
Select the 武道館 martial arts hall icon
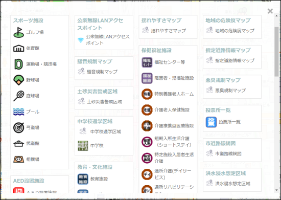coord(18,144)
